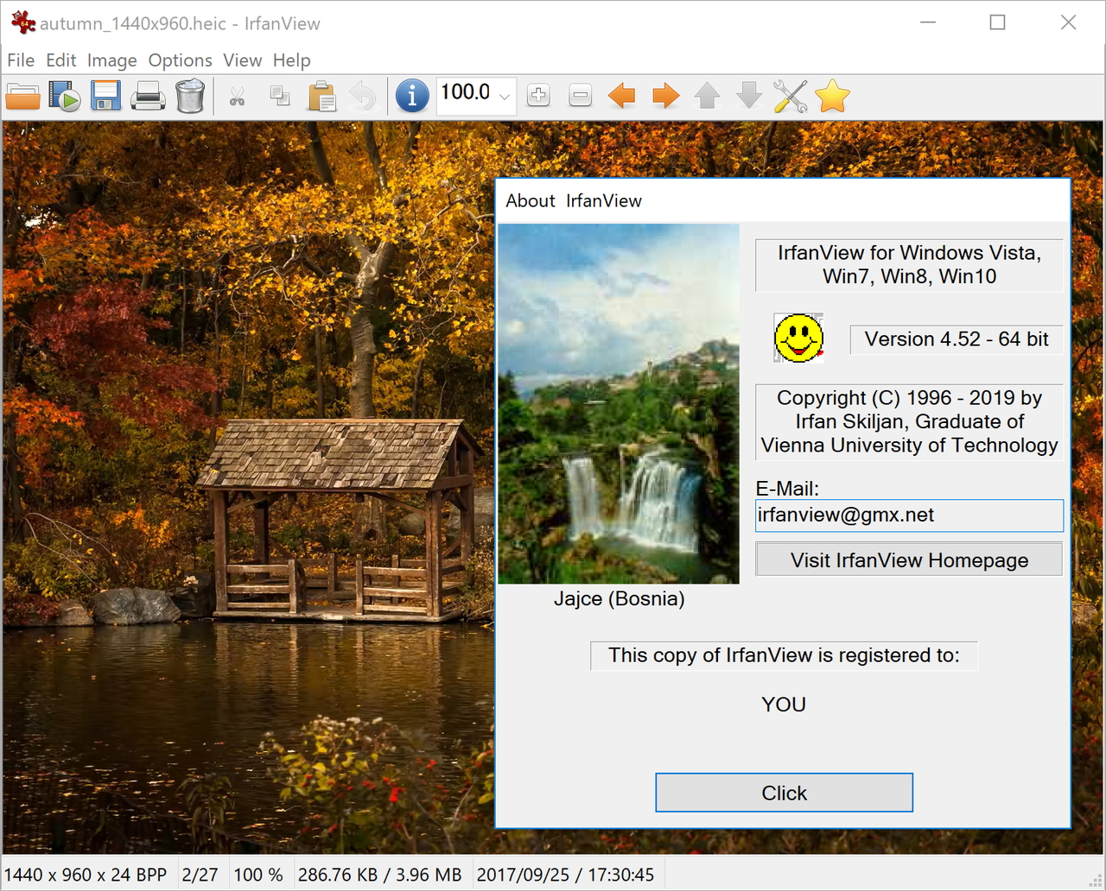Save the image with the floppy disk icon
This screenshot has height=891, width=1106.
(105, 96)
